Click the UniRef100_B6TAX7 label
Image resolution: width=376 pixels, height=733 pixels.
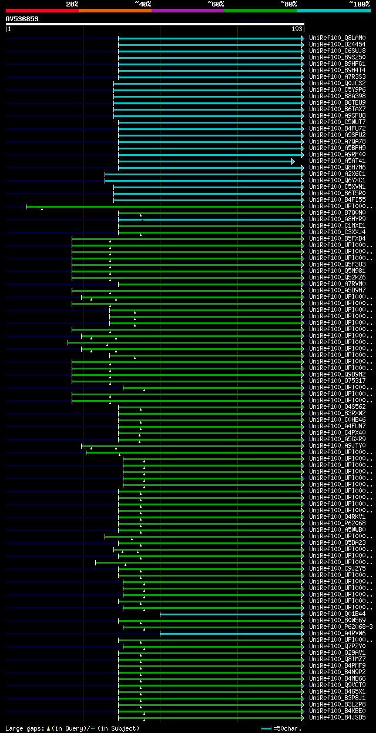[337, 109]
